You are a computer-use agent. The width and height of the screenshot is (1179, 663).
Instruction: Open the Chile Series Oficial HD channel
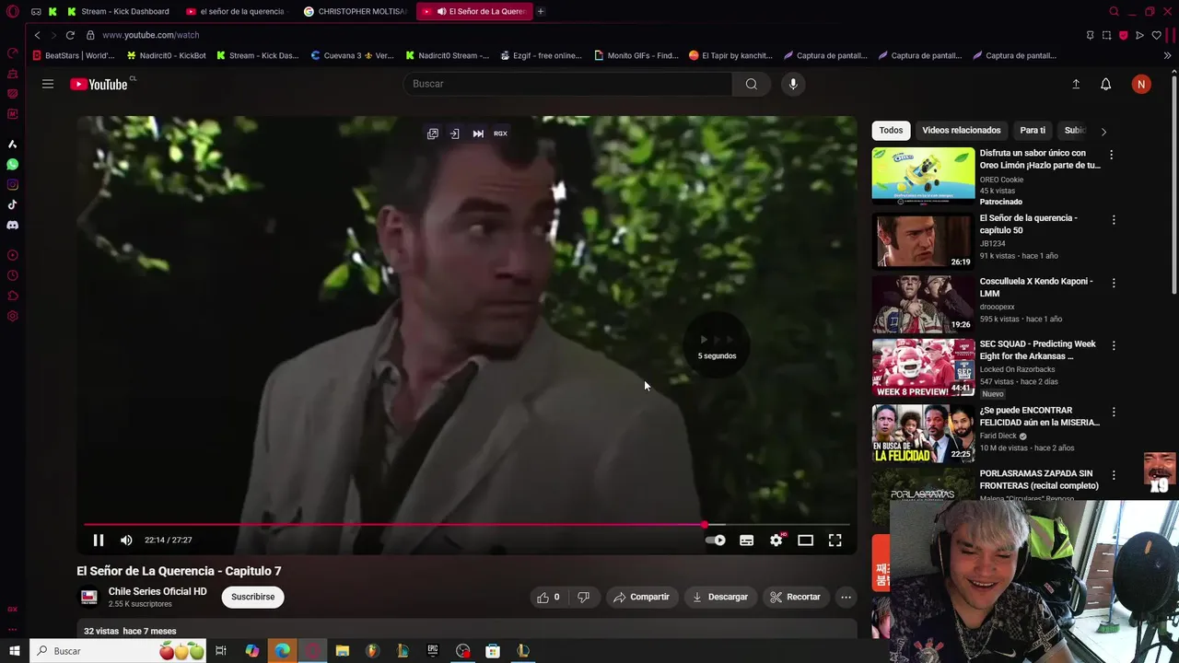click(x=158, y=591)
